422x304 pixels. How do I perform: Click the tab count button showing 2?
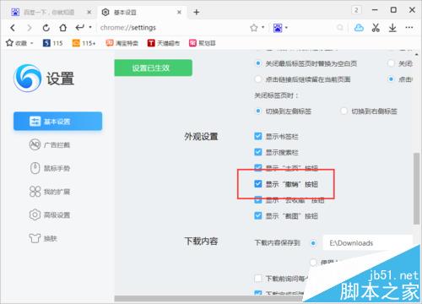356,10
